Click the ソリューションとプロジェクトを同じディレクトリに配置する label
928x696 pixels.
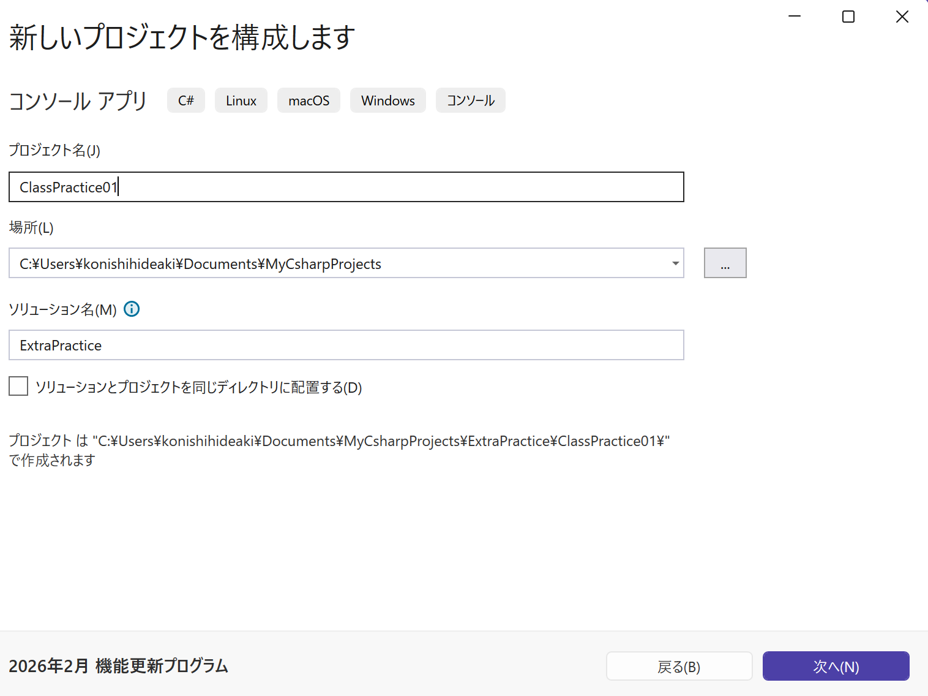pyautogui.click(x=198, y=388)
